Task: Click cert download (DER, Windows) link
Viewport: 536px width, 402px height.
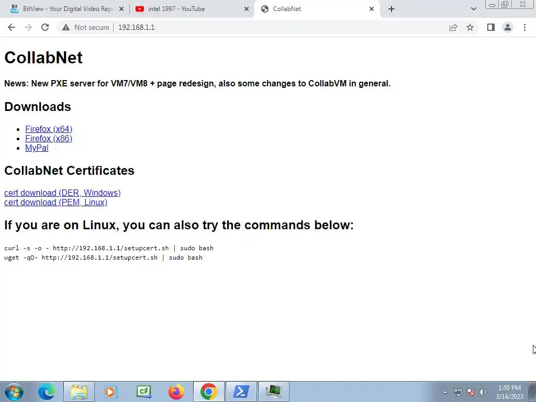Action: [x=62, y=193]
